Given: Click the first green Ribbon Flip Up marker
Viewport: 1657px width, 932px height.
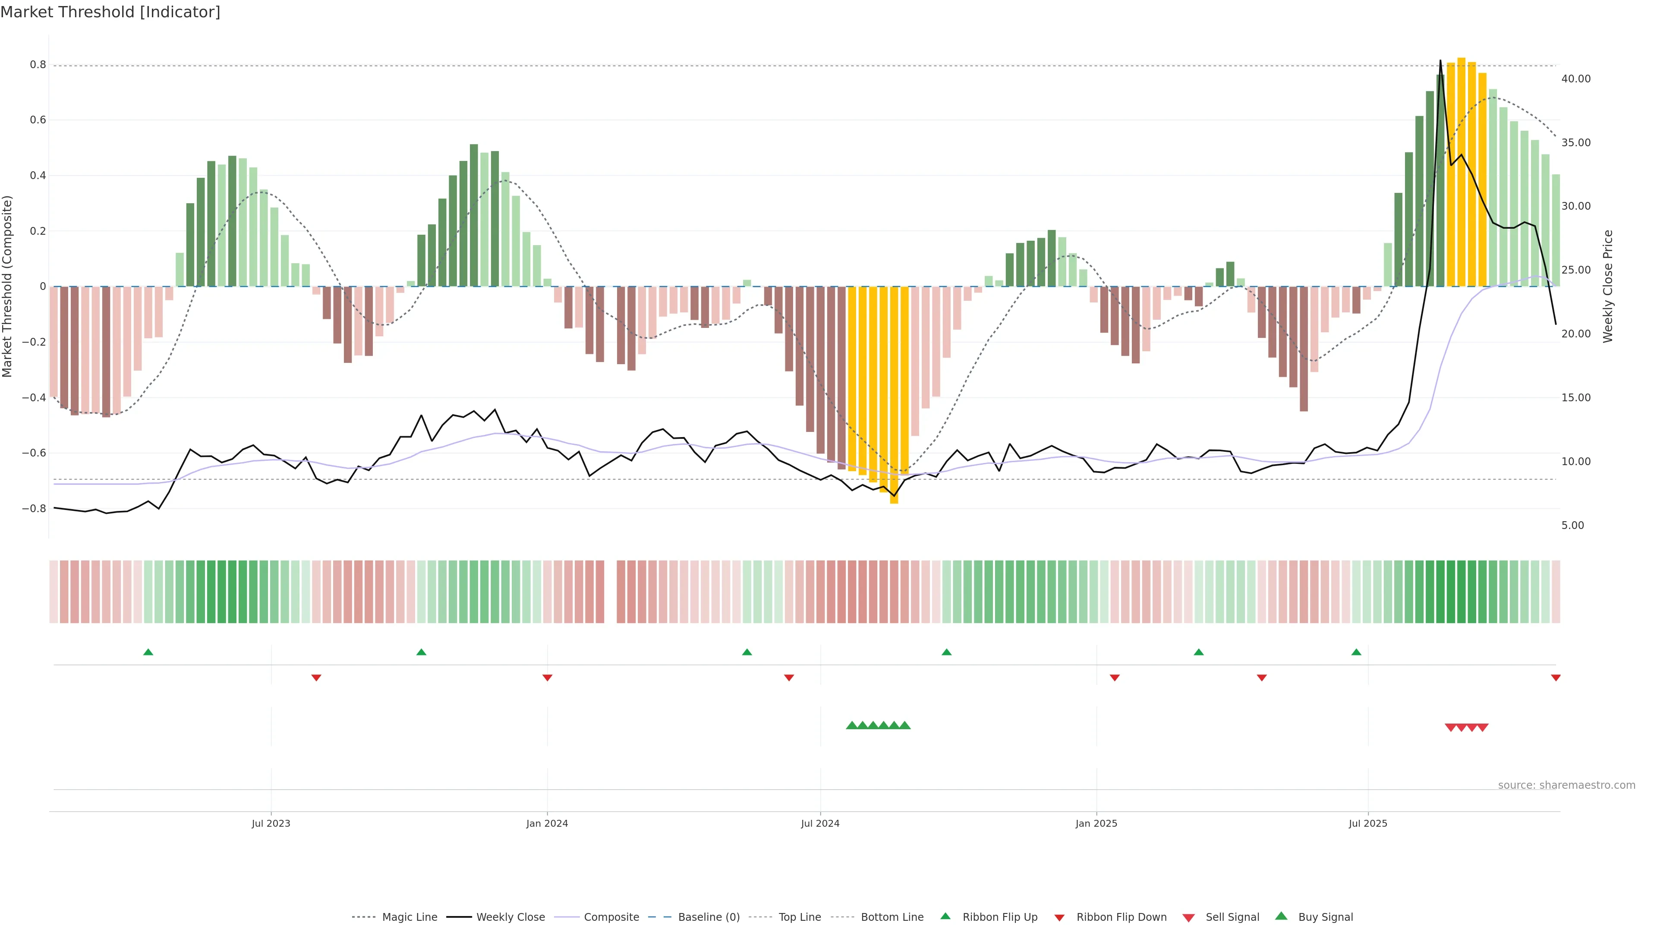Looking at the screenshot, I should point(148,652).
